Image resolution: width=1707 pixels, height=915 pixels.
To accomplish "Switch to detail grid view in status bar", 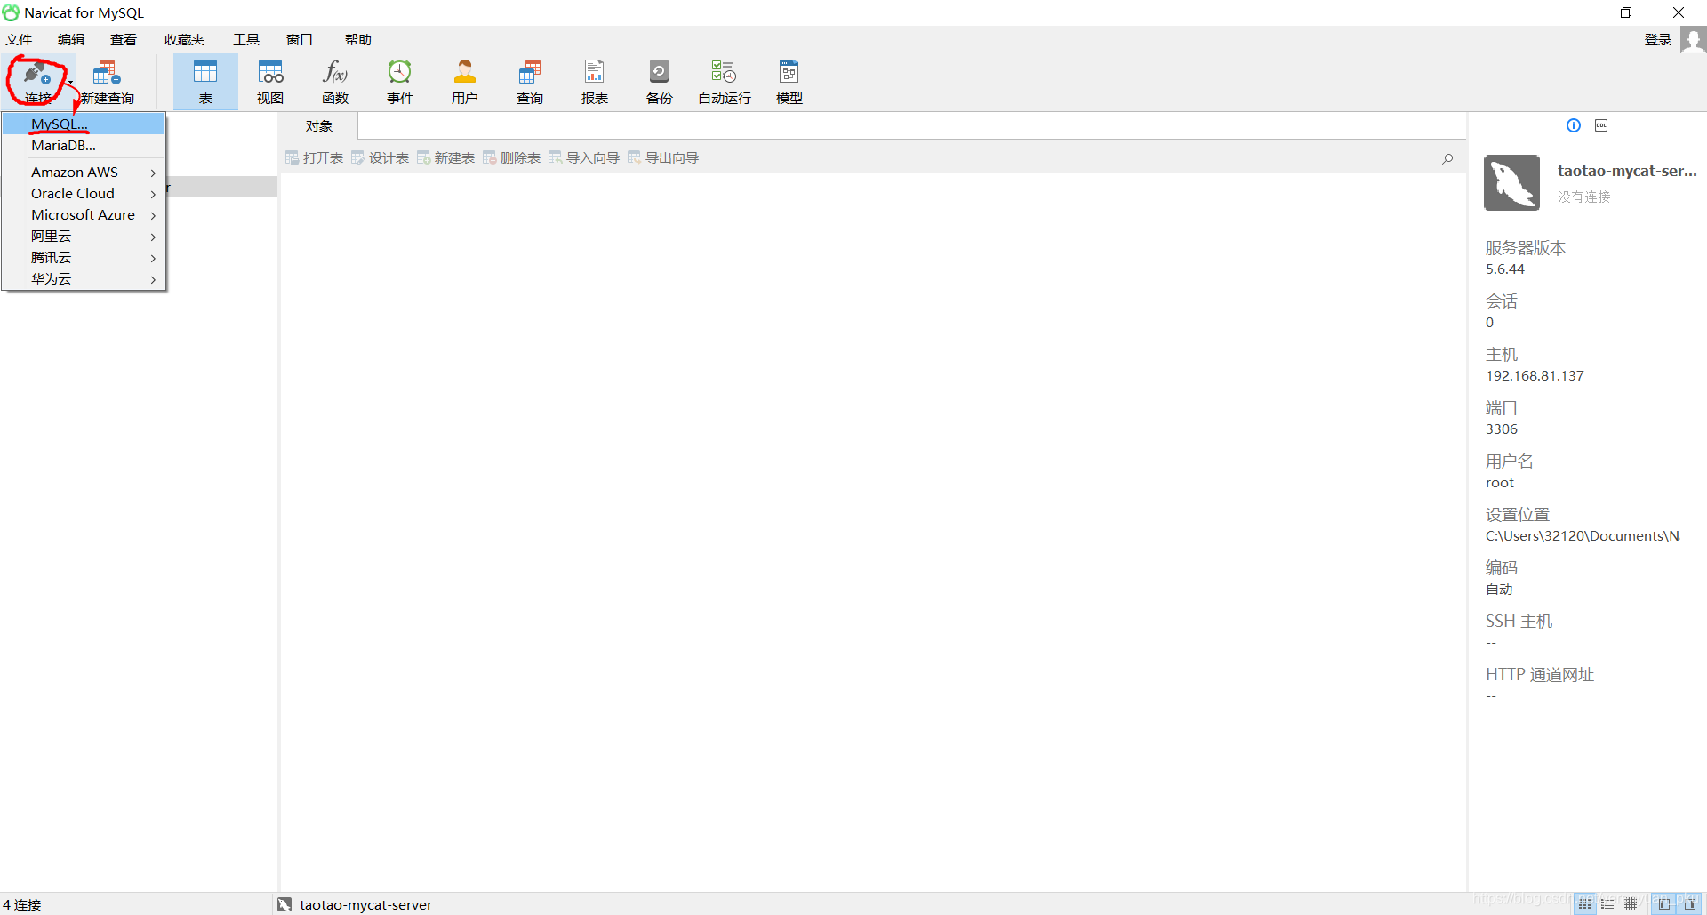I will (x=1631, y=903).
